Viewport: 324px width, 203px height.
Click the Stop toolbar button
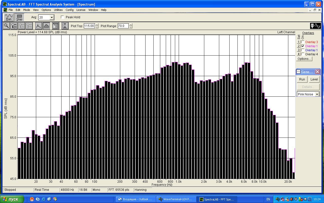pos(19,17)
